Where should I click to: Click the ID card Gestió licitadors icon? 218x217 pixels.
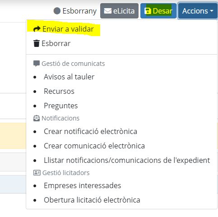37,173
